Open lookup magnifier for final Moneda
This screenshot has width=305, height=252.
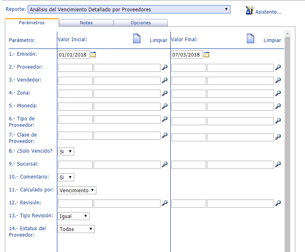(278, 107)
